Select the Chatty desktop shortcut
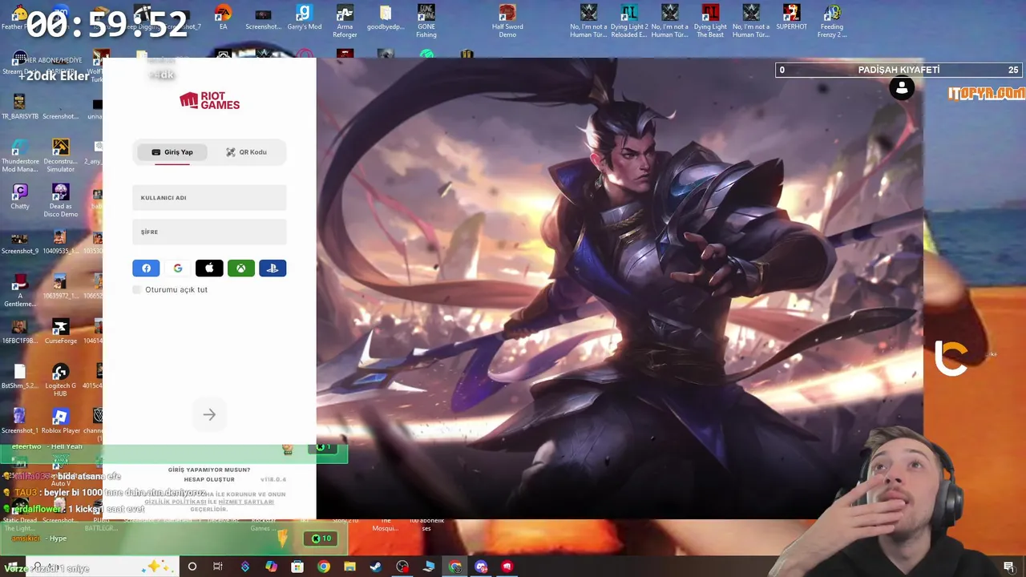This screenshot has width=1026, height=577. click(x=20, y=197)
